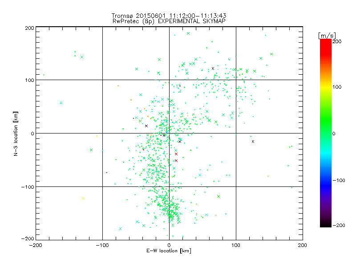The height and width of the screenshot is (267, 356).
Task: Select the black X marker east of the 100 km line
Action: 253,142
